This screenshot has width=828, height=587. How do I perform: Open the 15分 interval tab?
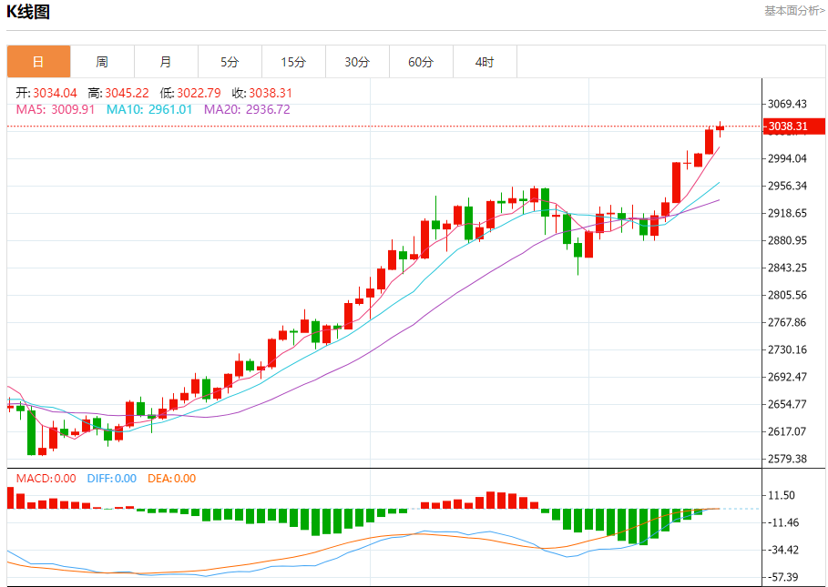click(x=293, y=62)
